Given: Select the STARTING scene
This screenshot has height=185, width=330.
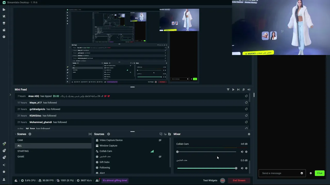Looking at the screenshot, I should click(53, 151).
